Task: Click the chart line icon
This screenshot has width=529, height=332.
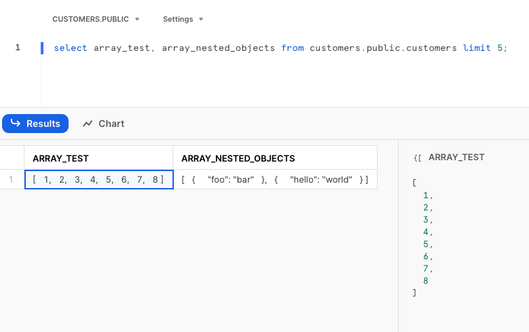Action: 88,124
